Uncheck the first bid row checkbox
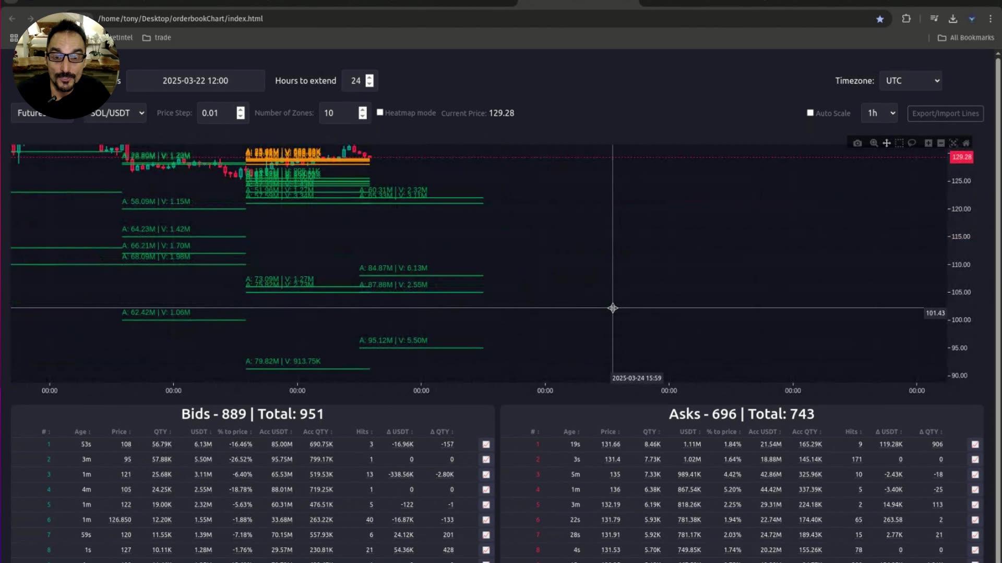This screenshot has width=1002, height=563. tap(486, 444)
